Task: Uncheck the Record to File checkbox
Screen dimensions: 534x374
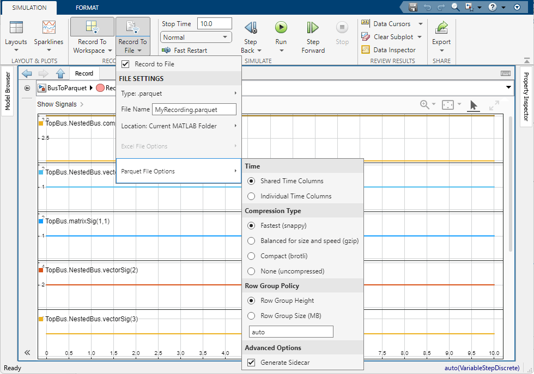Action: point(125,64)
